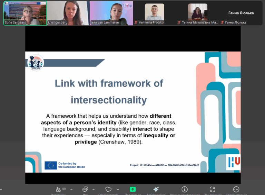265x195 pixels.
Task: Click muted mic icon next to Yevheniia Protsko
Action: (x=136, y=22)
